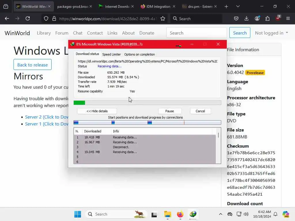Open WinWorld Forum link
Viewport: 295px width, 221px height.
[62, 33]
